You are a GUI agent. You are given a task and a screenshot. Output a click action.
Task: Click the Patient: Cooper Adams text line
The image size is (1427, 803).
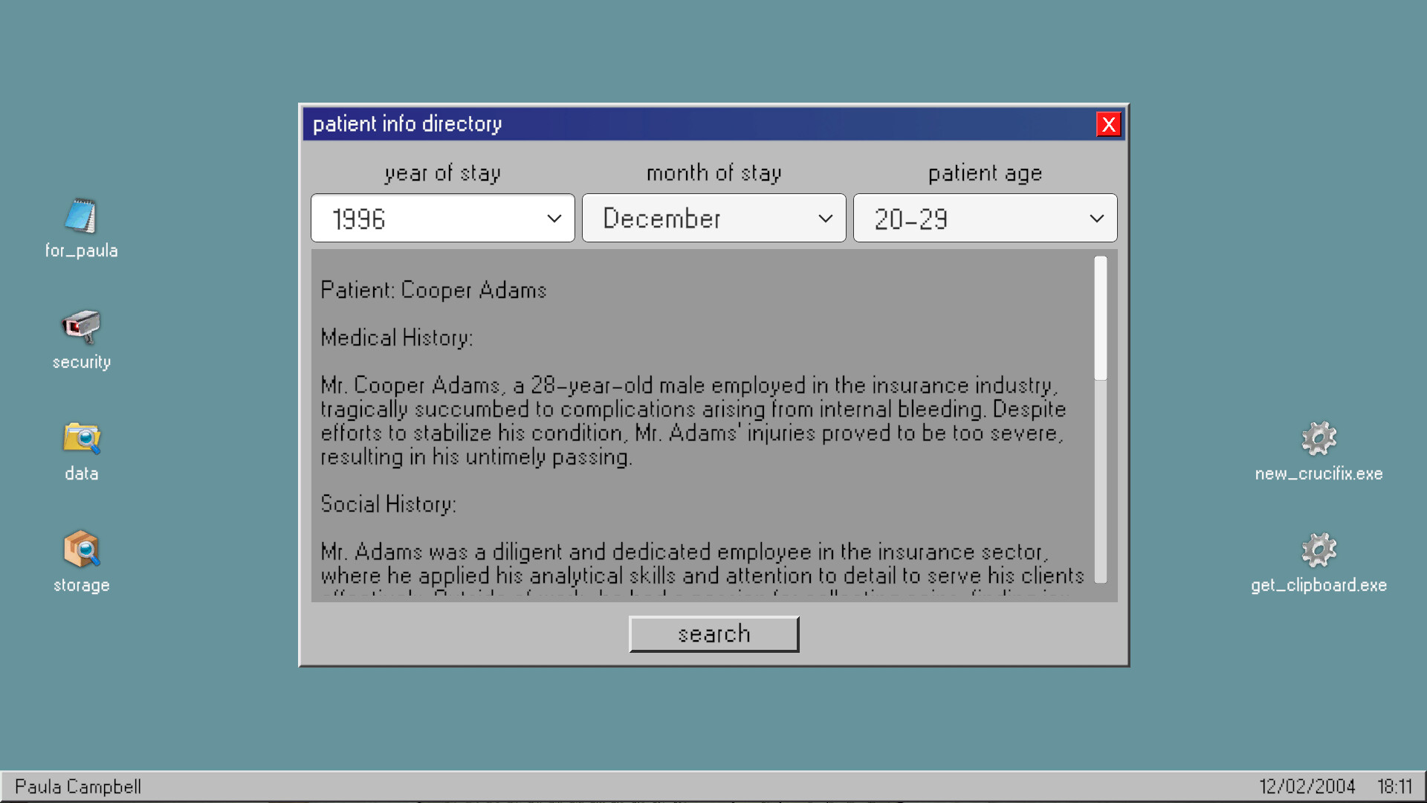[433, 290]
